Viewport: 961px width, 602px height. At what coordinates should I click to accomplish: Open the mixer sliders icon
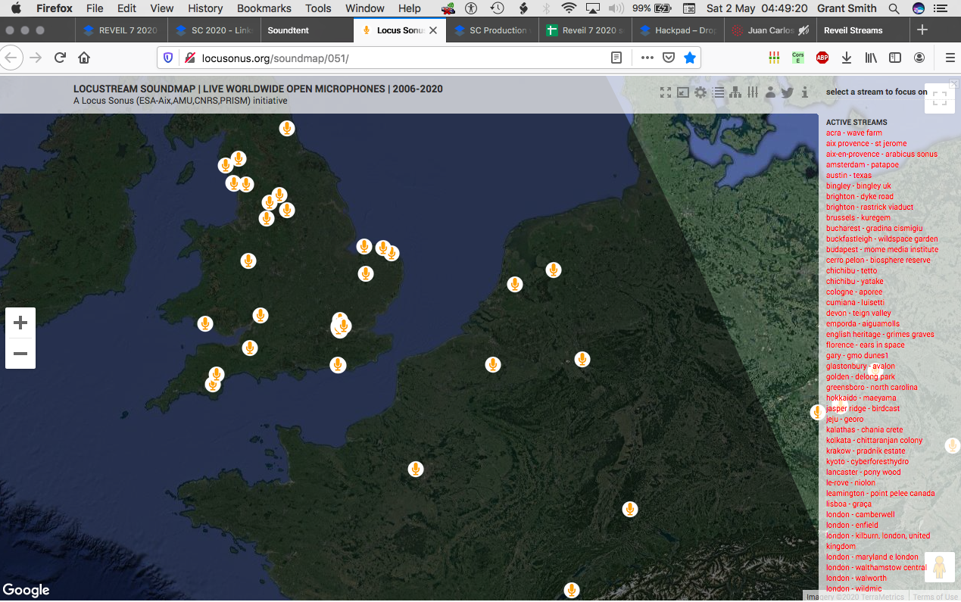pyautogui.click(x=753, y=92)
